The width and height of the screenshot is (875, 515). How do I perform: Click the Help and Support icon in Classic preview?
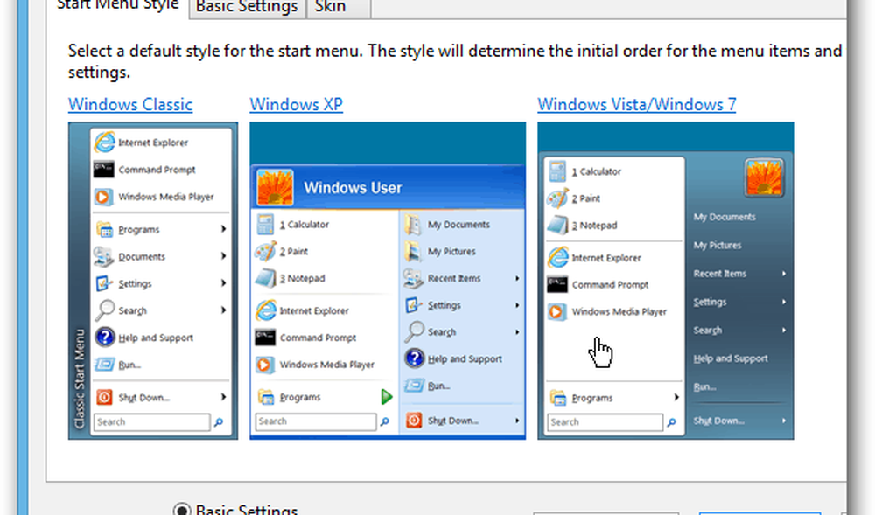[105, 337]
